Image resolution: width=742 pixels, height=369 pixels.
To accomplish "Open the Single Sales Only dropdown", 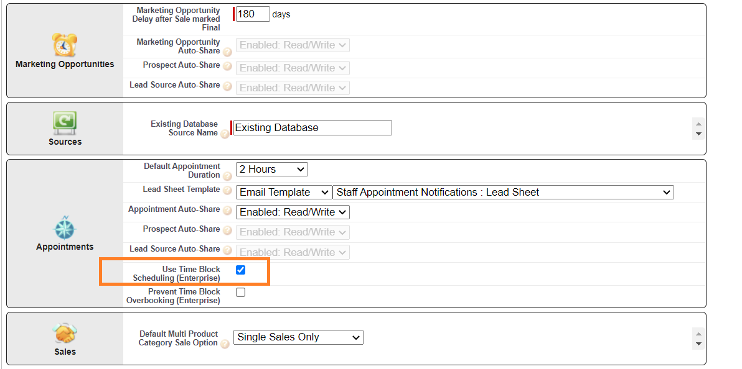I will pyautogui.click(x=298, y=337).
